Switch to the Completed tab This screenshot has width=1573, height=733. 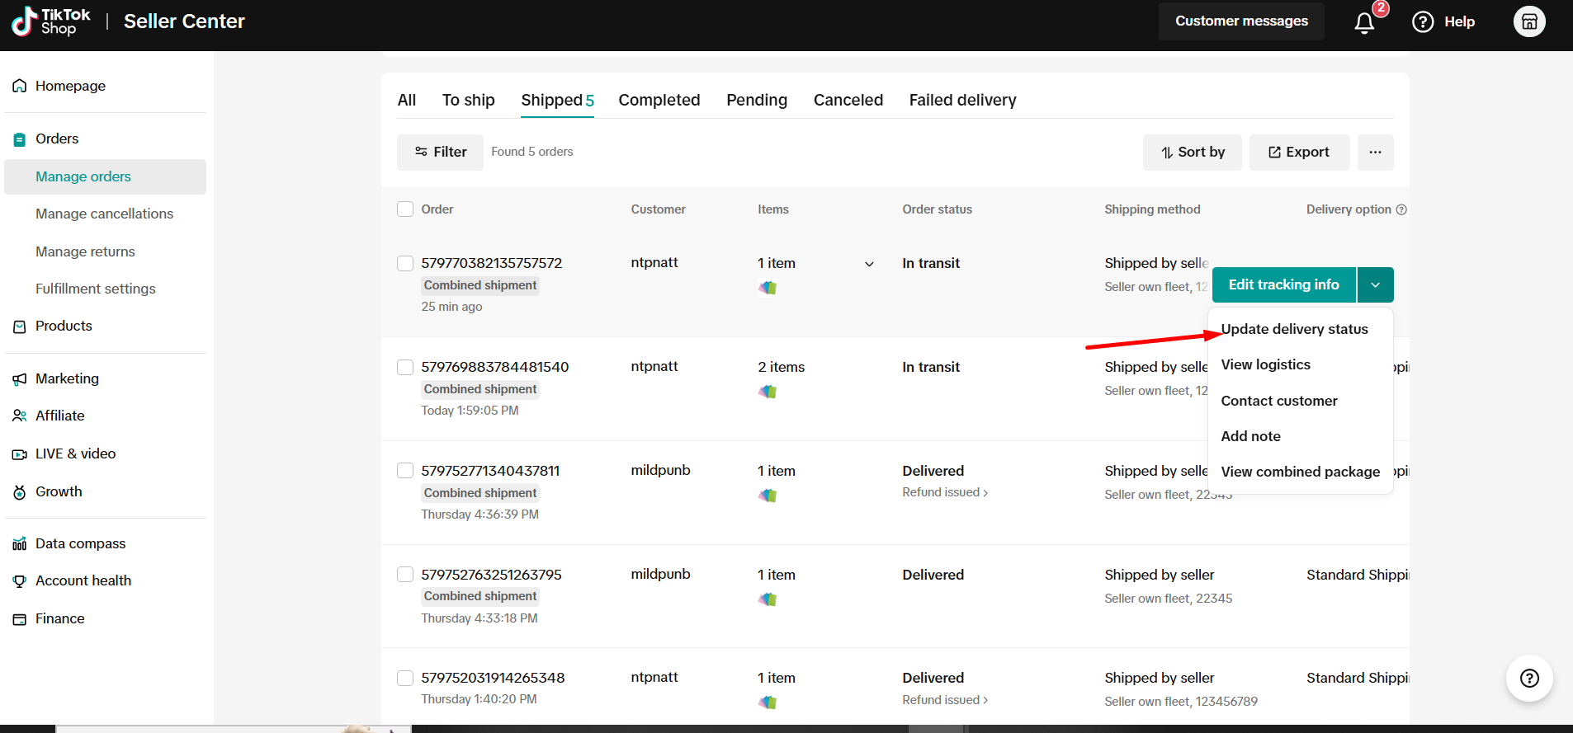(x=659, y=100)
